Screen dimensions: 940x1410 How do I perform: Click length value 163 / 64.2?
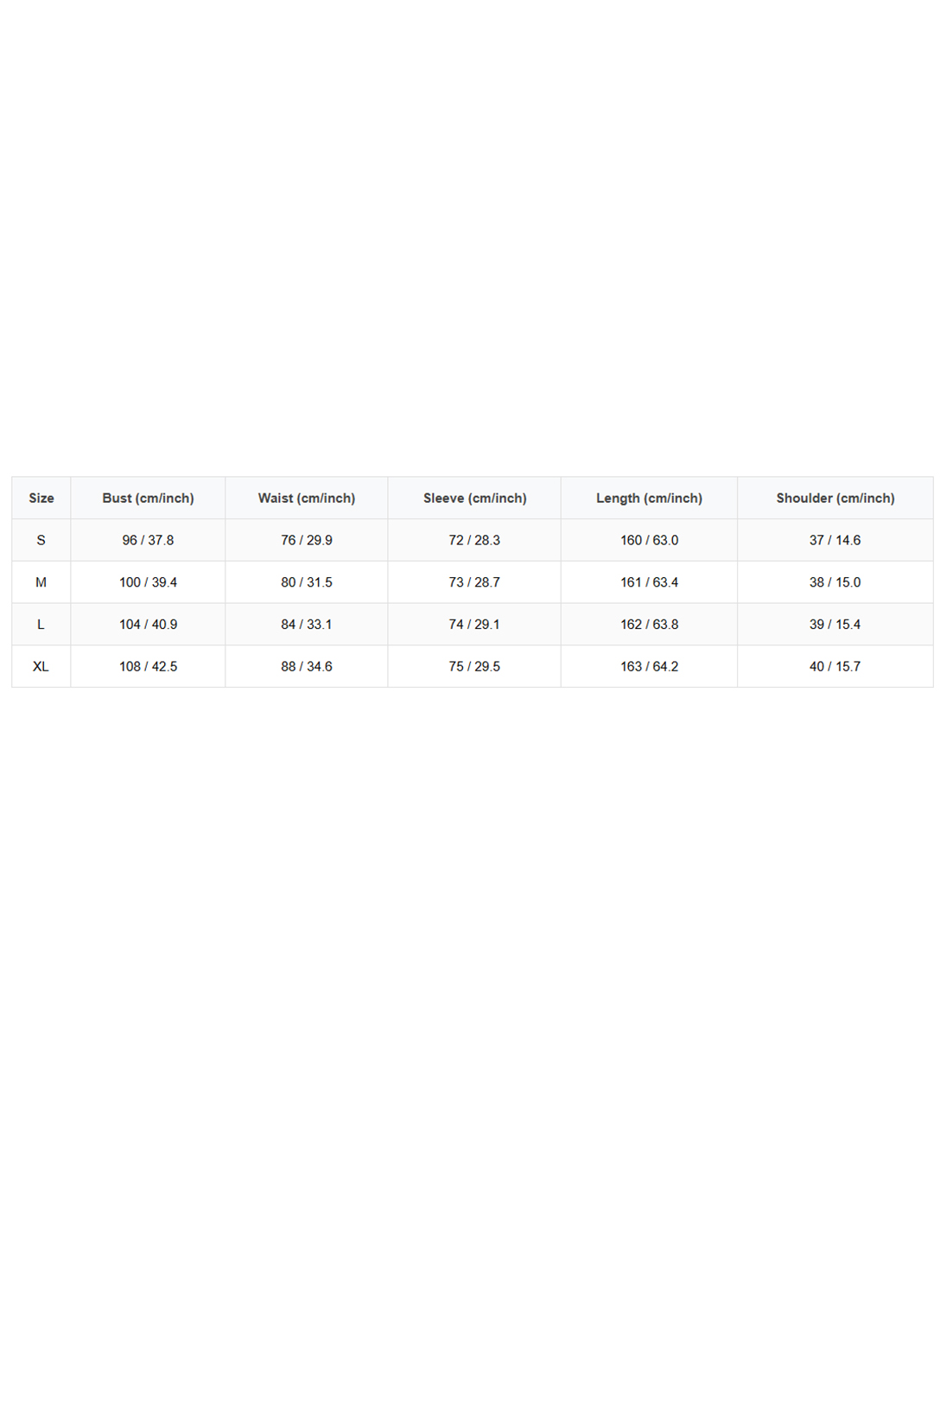[650, 666]
